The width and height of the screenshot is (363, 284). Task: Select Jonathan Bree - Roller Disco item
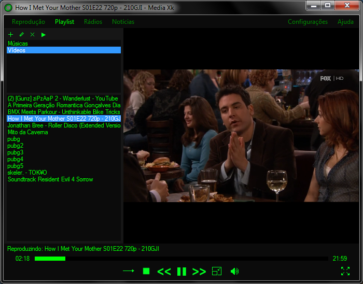(64, 125)
